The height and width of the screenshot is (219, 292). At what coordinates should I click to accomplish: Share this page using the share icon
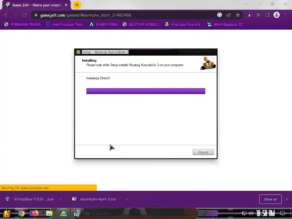coord(229,15)
